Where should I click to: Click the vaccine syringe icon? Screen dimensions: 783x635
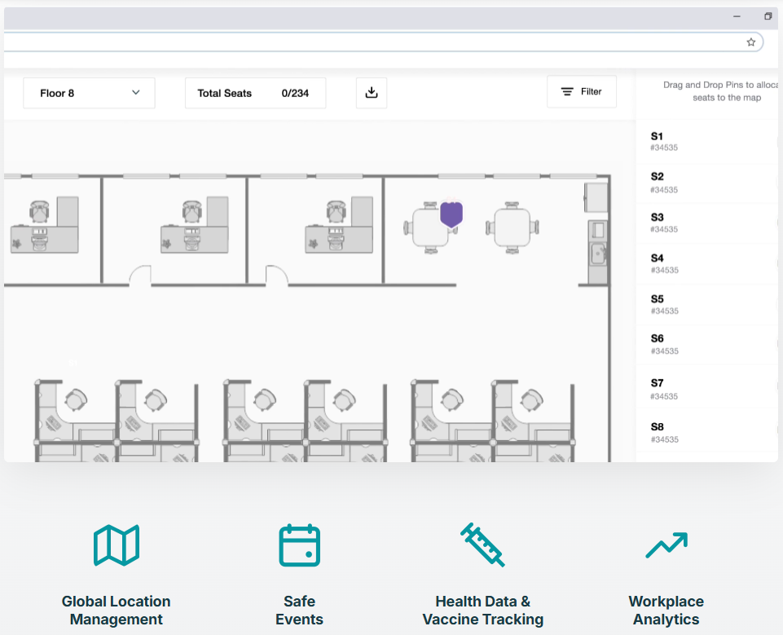click(x=482, y=545)
